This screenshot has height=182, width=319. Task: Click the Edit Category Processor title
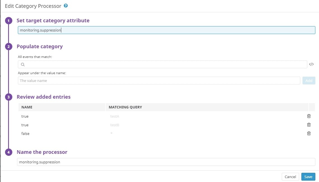(x=33, y=6)
